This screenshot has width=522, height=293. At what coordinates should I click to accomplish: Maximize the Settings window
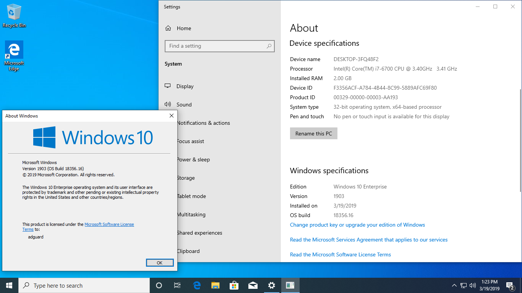[495, 6]
